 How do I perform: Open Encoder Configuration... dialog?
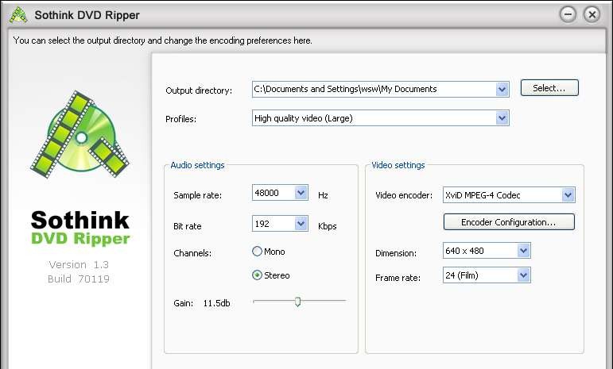coord(509,222)
